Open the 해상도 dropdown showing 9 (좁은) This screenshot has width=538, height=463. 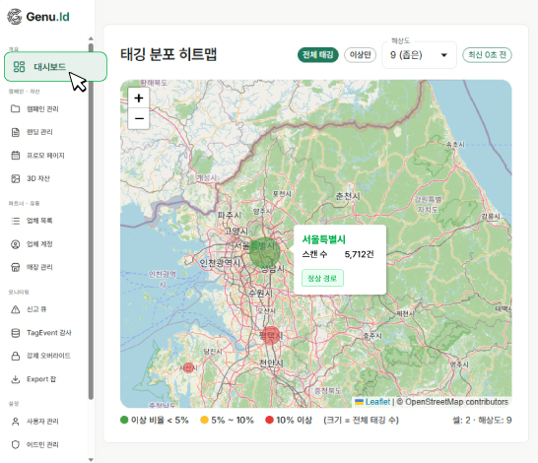(x=419, y=55)
